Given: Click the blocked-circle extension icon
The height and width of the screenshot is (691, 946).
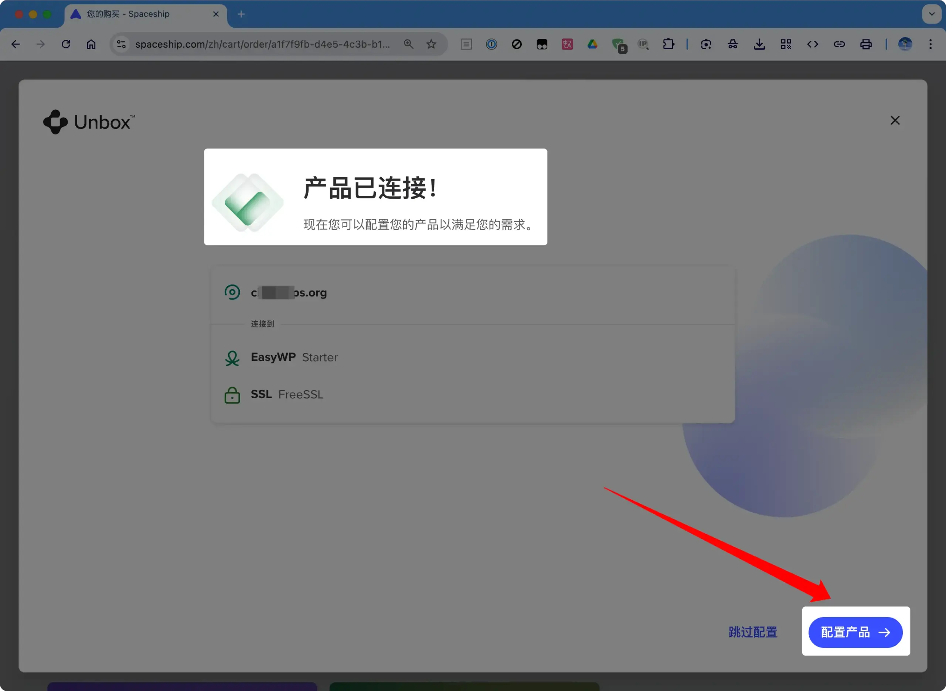Looking at the screenshot, I should point(517,44).
